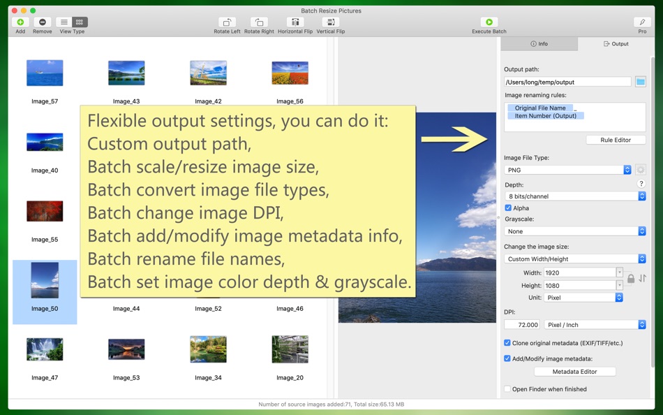Browse for output folder icon
This screenshot has height=415, width=663.
[641, 82]
